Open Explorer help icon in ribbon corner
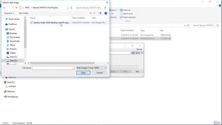 (220, 6)
